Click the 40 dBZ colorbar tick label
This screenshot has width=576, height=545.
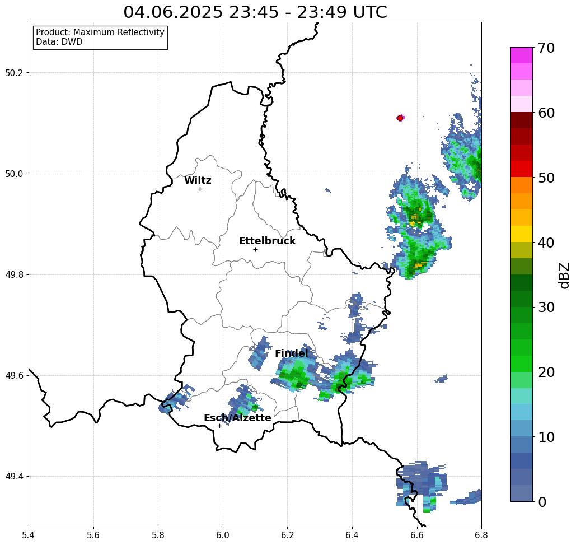[546, 243]
